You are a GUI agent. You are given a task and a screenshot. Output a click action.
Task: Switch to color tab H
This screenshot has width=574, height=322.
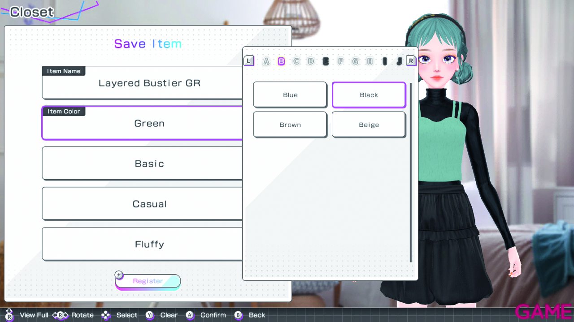coord(370,61)
